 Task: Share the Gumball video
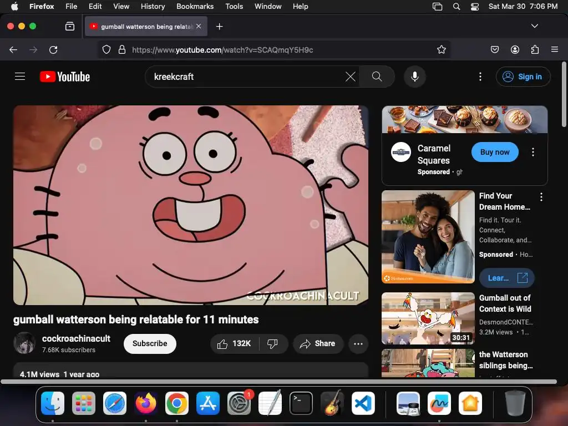[318, 343]
